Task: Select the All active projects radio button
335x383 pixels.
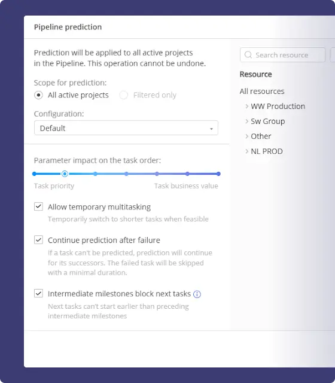Action: coord(38,95)
